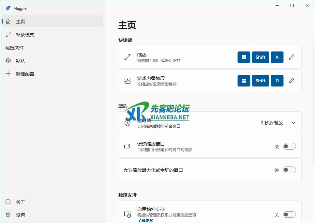The width and height of the screenshot is (315, 223).
Task: Click the Windows key badge in 缩放 row
Action: click(x=244, y=57)
